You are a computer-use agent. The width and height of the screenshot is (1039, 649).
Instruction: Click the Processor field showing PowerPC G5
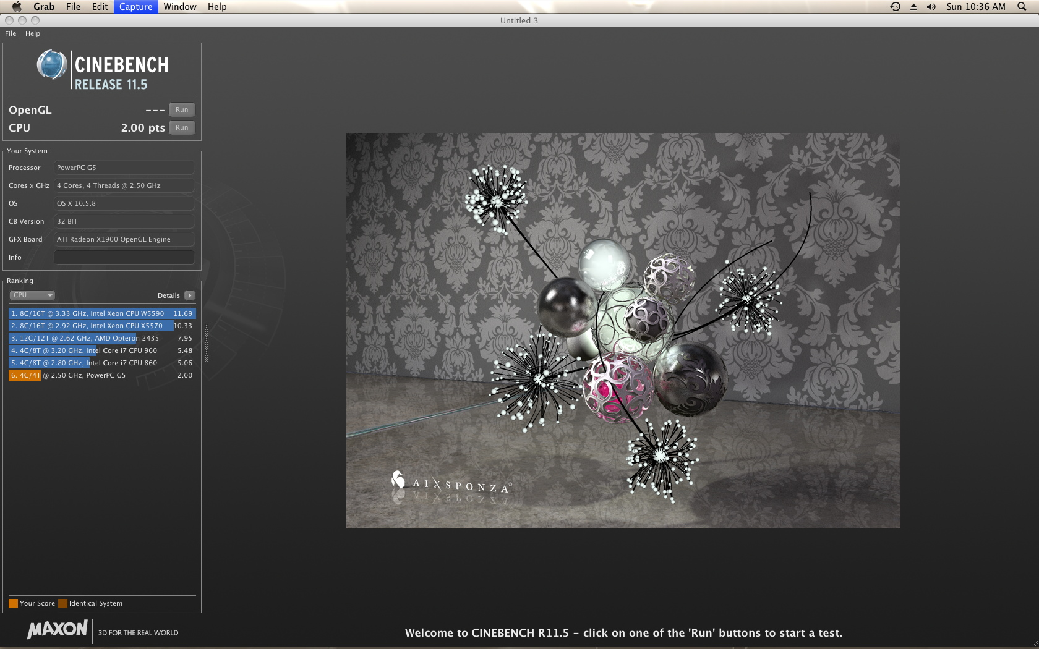(x=124, y=168)
